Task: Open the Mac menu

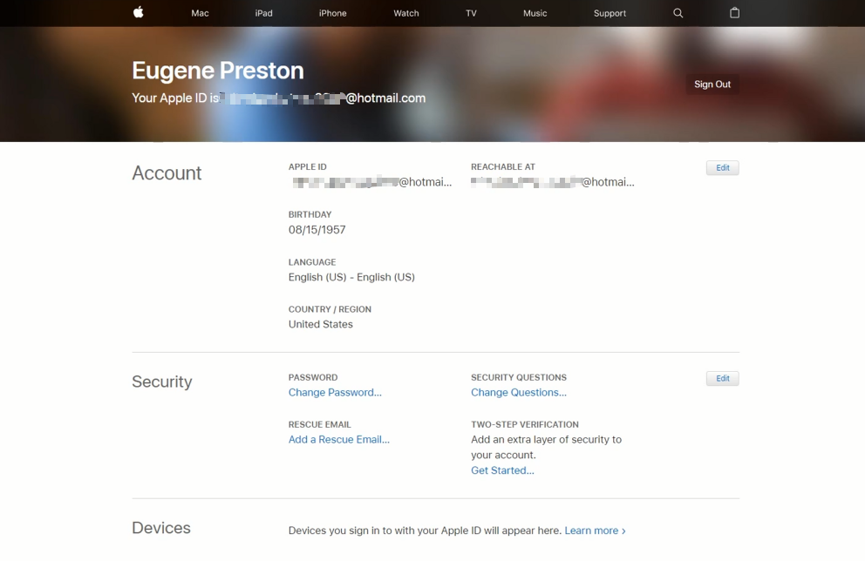Action: (x=200, y=13)
